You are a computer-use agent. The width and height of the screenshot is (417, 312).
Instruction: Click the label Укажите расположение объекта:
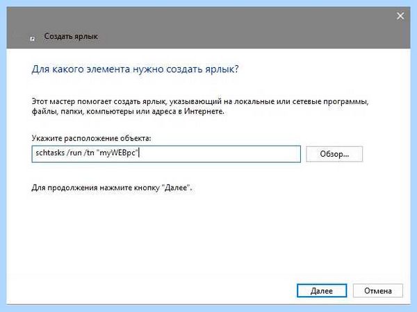click(91, 138)
